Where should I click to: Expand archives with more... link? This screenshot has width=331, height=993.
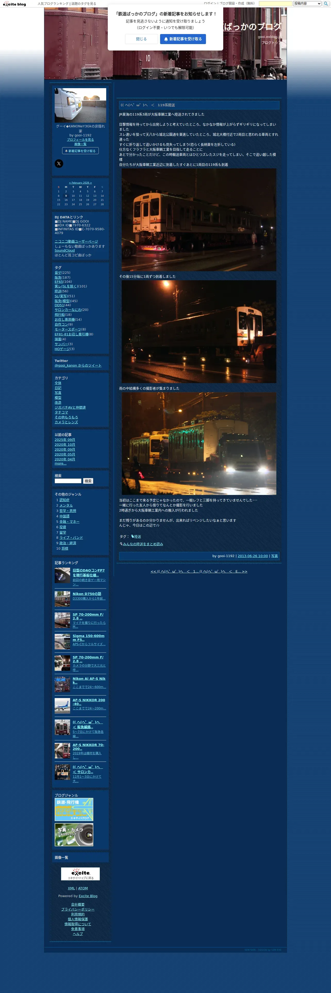click(x=61, y=463)
